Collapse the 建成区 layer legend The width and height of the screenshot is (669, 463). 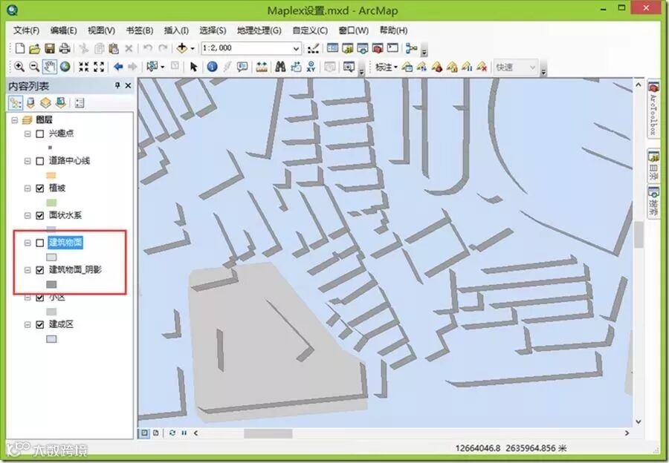coord(28,324)
